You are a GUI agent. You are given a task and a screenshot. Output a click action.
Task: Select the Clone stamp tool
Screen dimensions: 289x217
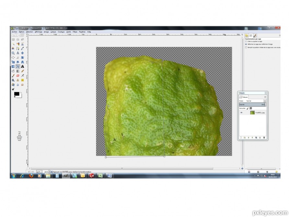(18, 80)
